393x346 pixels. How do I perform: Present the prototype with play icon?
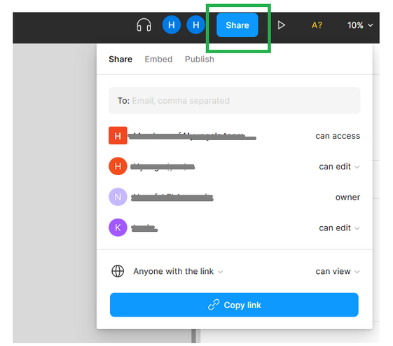click(281, 25)
